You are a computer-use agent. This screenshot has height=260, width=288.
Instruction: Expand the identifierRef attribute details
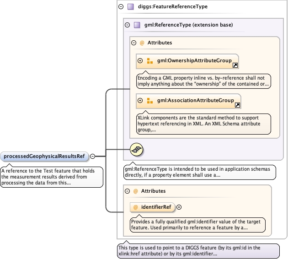[179, 207]
